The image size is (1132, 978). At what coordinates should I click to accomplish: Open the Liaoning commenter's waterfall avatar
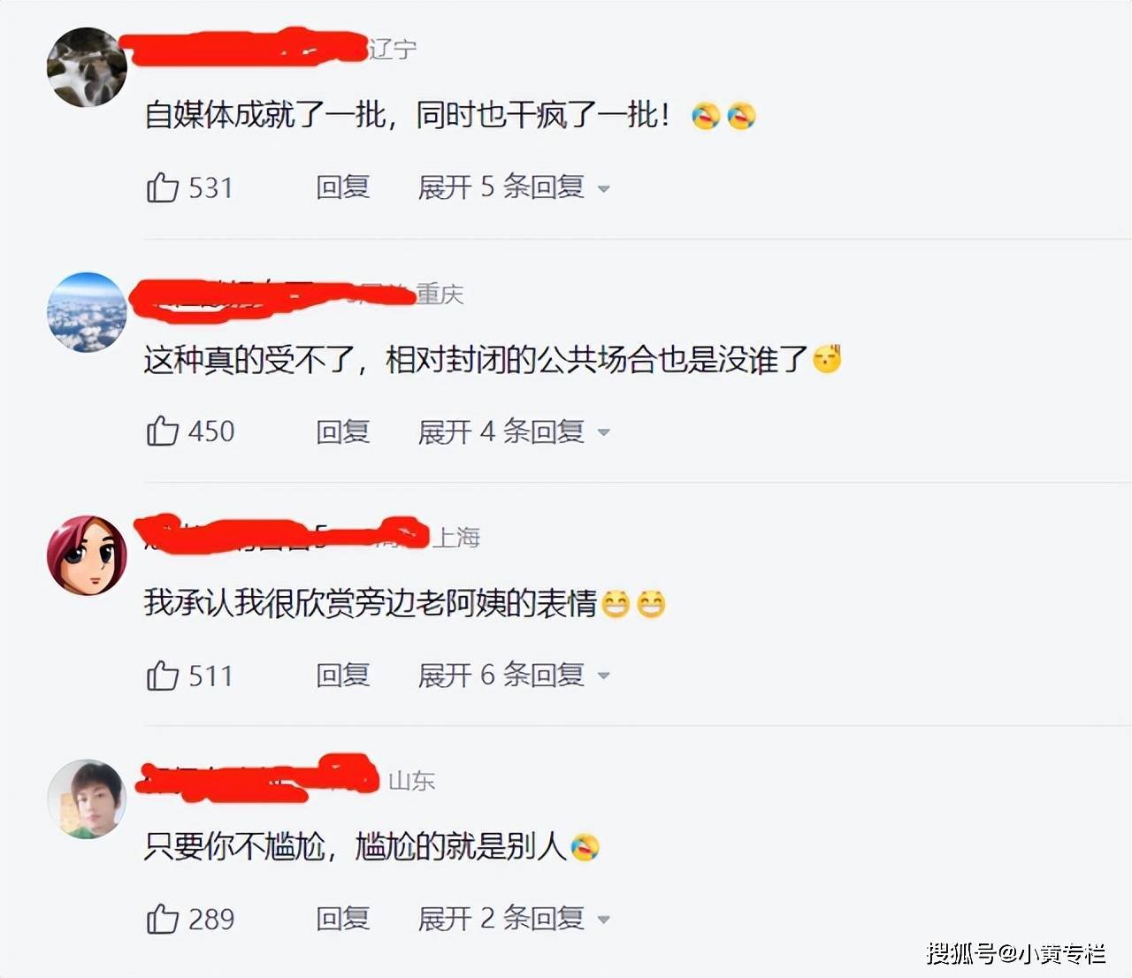pyautogui.click(x=87, y=67)
